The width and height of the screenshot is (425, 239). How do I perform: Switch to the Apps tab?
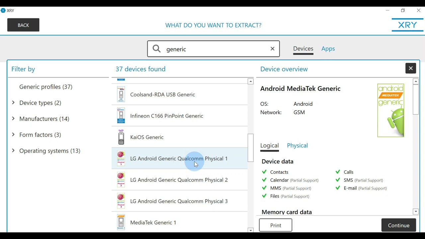[328, 49]
